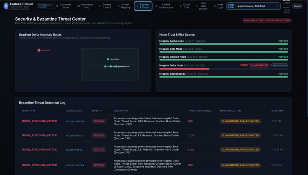The height and width of the screenshot is (175, 308).
Task: Re-admit the Hospital Delta node
Action: 279,65
